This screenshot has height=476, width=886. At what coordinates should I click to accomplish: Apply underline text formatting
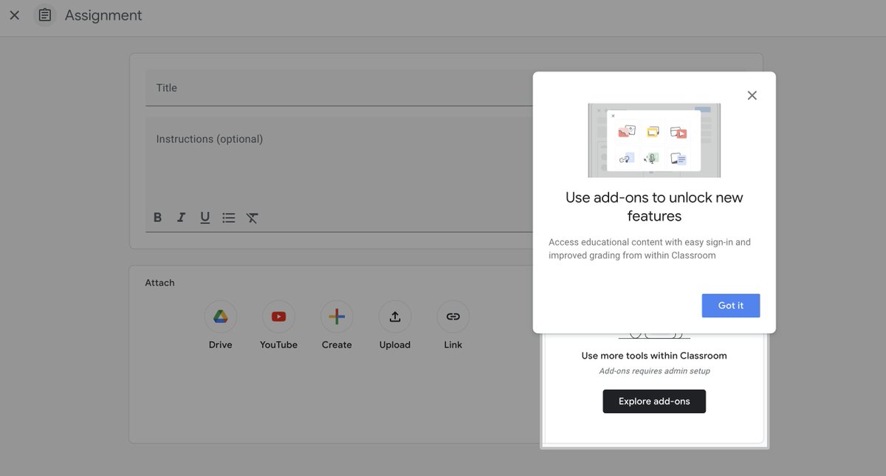click(x=205, y=217)
